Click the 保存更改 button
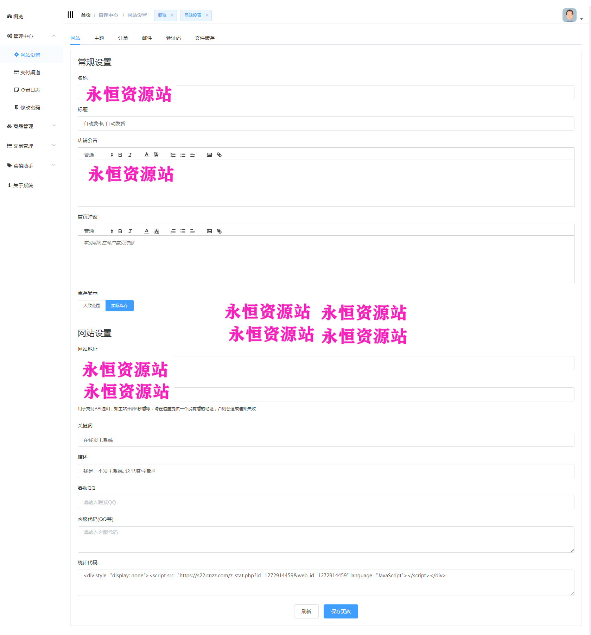Viewport: 591px width, 635px height. (x=341, y=611)
